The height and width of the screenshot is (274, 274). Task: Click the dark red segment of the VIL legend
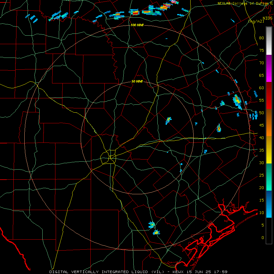pyautogui.click(x=269, y=95)
